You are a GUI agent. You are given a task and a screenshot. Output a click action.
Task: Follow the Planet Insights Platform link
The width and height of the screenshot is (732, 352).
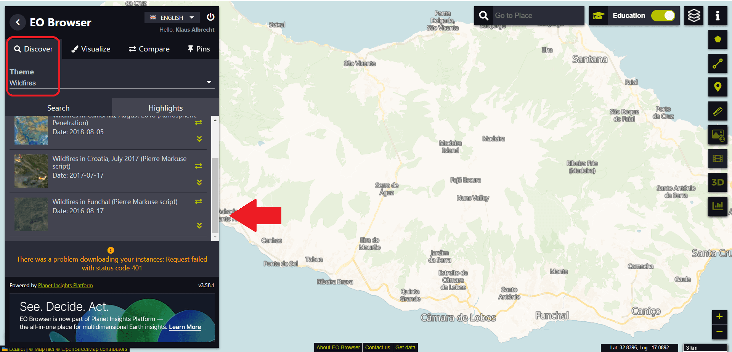(x=65, y=285)
